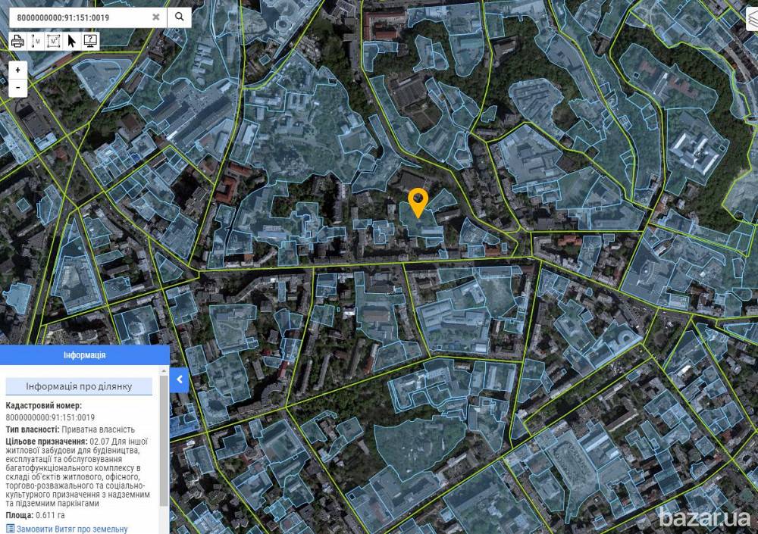Click the bazar.ua watermark

(x=705, y=518)
